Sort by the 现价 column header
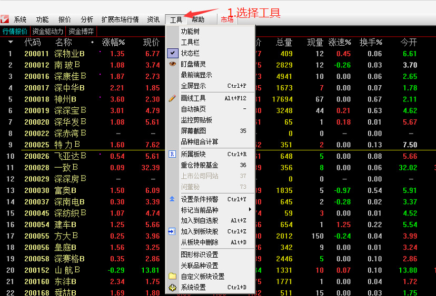Screen dimensions: 436x296 (x=151, y=42)
